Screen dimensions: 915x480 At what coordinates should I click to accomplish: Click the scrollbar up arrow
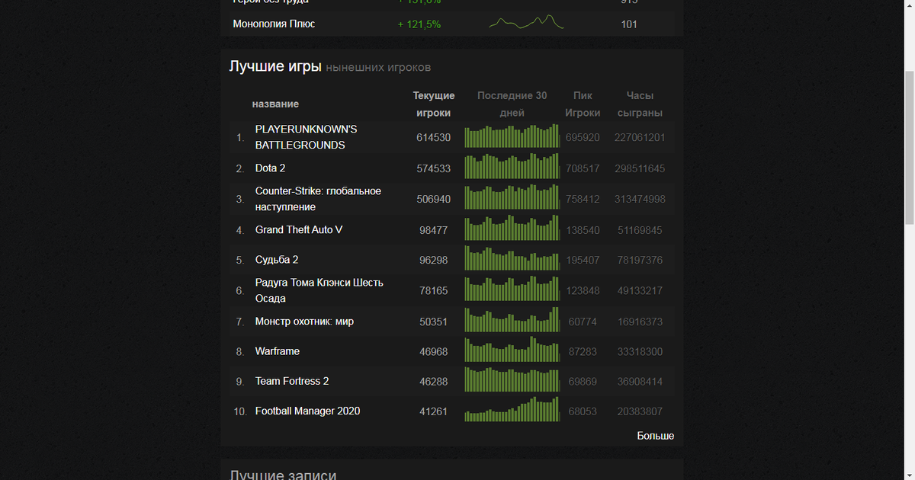(x=909, y=5)
